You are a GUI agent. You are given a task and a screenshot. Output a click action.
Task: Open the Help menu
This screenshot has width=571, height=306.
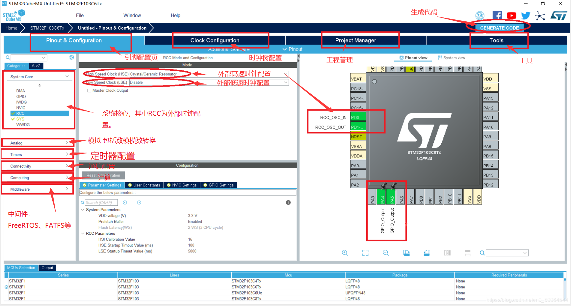click(x=175, y=15)
